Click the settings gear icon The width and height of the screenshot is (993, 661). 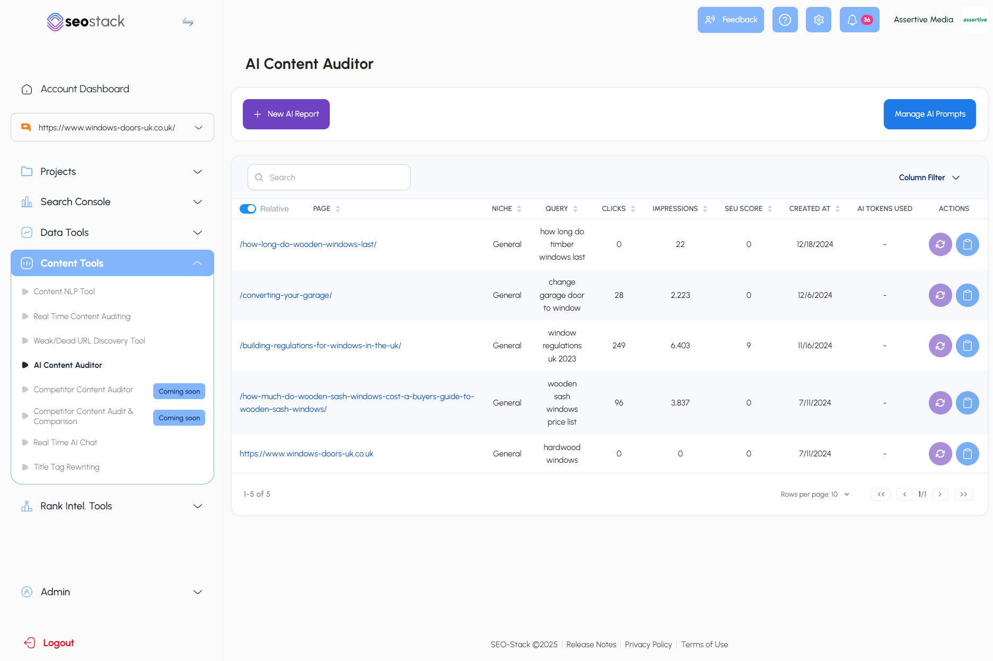coord(818,20)
